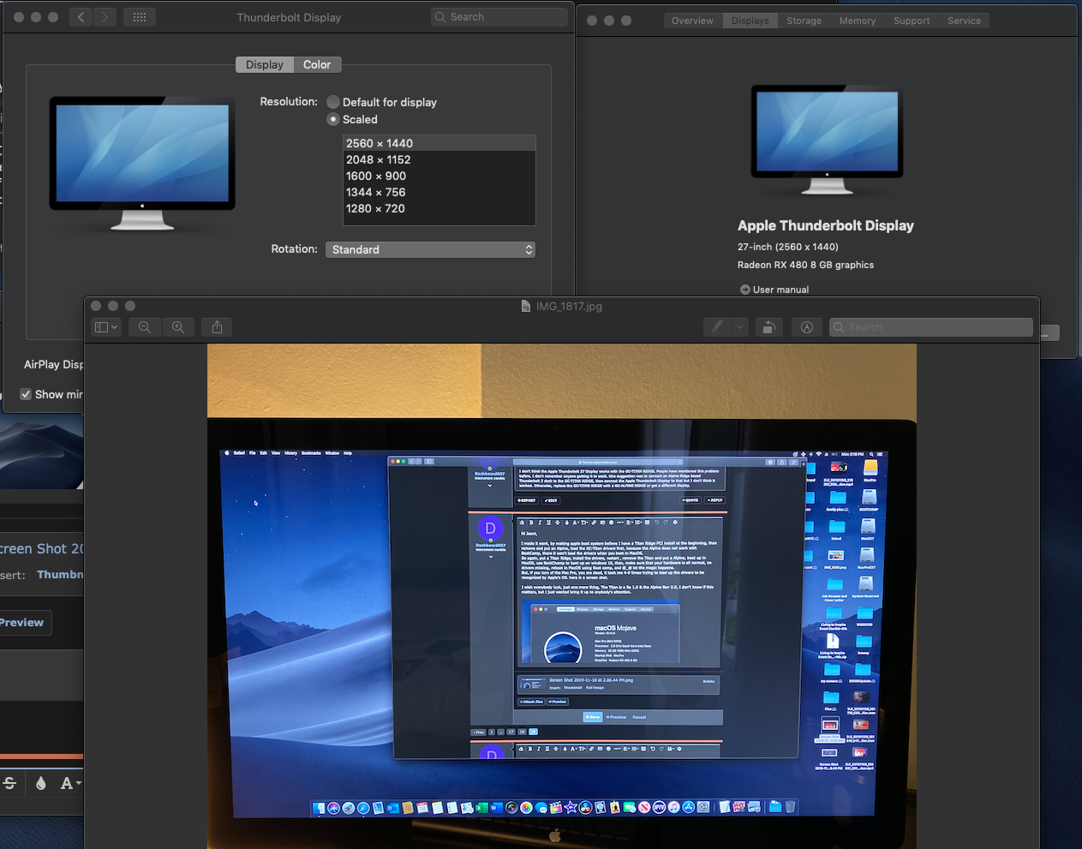
Task: Zoom out on the image in Preview
Action: (x=145, y=327)
